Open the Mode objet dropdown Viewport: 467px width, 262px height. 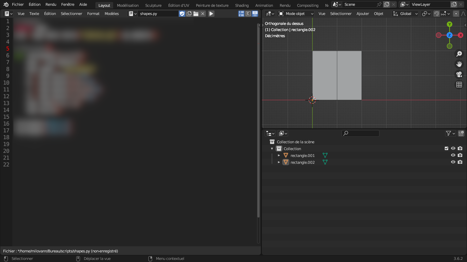296,14
